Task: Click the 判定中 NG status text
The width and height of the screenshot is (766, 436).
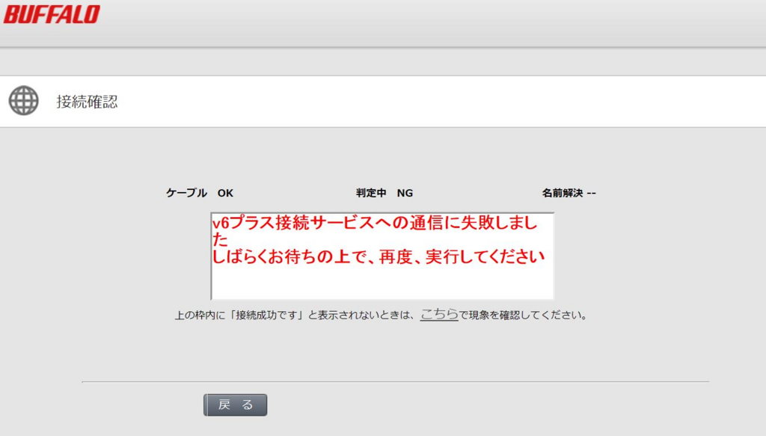Action: pos(384,193)
